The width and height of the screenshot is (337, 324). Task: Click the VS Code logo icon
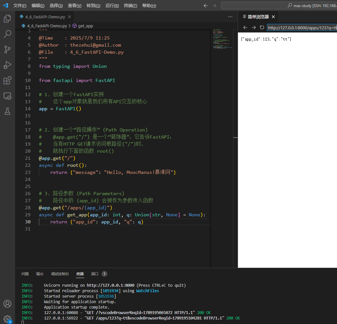(5, 5)
